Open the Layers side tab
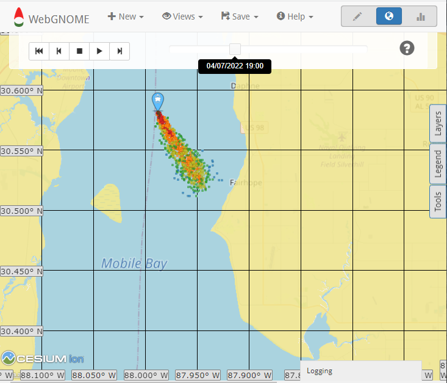Image resolution: width=447 pixels, height=383 pixels. [x=438, y=123]
